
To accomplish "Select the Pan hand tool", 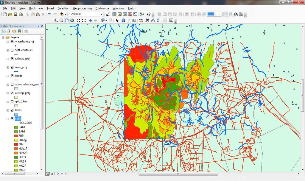I will coord(67,21).
